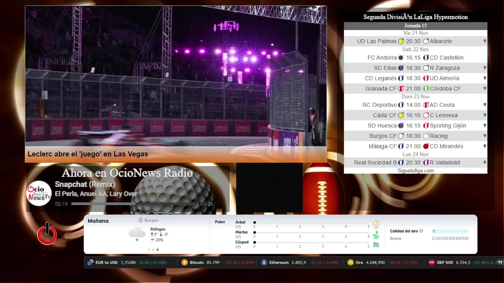Click the CD Castellón team badge
The width and height of the screenshot is (504, 283).
click(426, 58)
